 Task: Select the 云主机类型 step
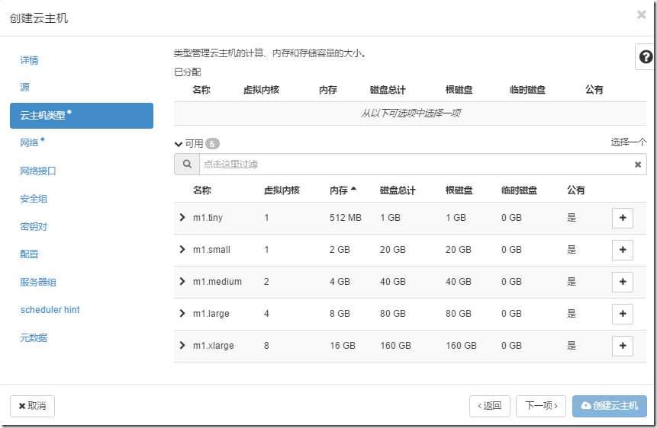pos(82,116)
